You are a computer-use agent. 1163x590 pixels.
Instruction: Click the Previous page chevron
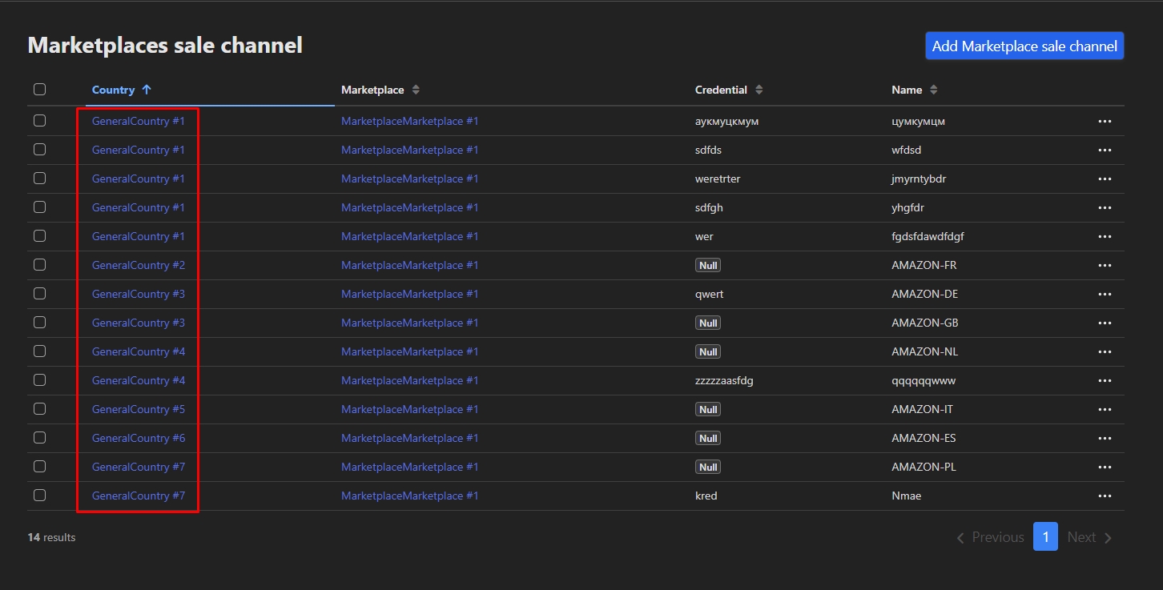point(960,537)
